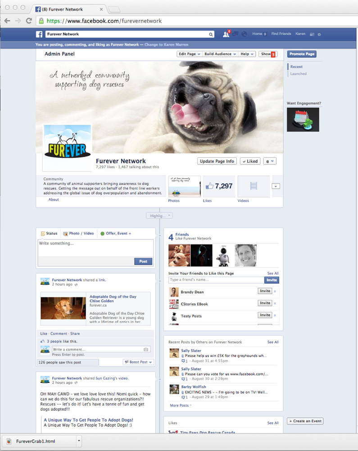
Task: Go back with the browser back arrow
Action: click(7, 21)
